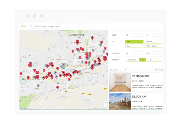Click the '2 sobe, 55m2' listing detail
The height and width of the screenshot is (124, 182).
pos(138,102)
